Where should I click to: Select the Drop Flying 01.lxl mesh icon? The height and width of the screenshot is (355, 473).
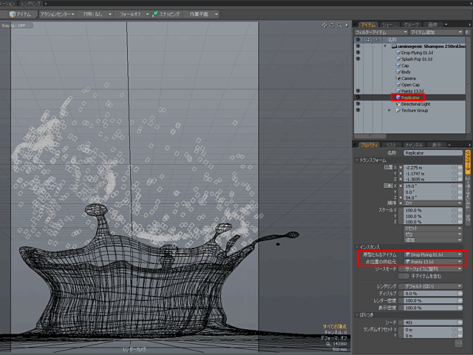coord(398,53)
